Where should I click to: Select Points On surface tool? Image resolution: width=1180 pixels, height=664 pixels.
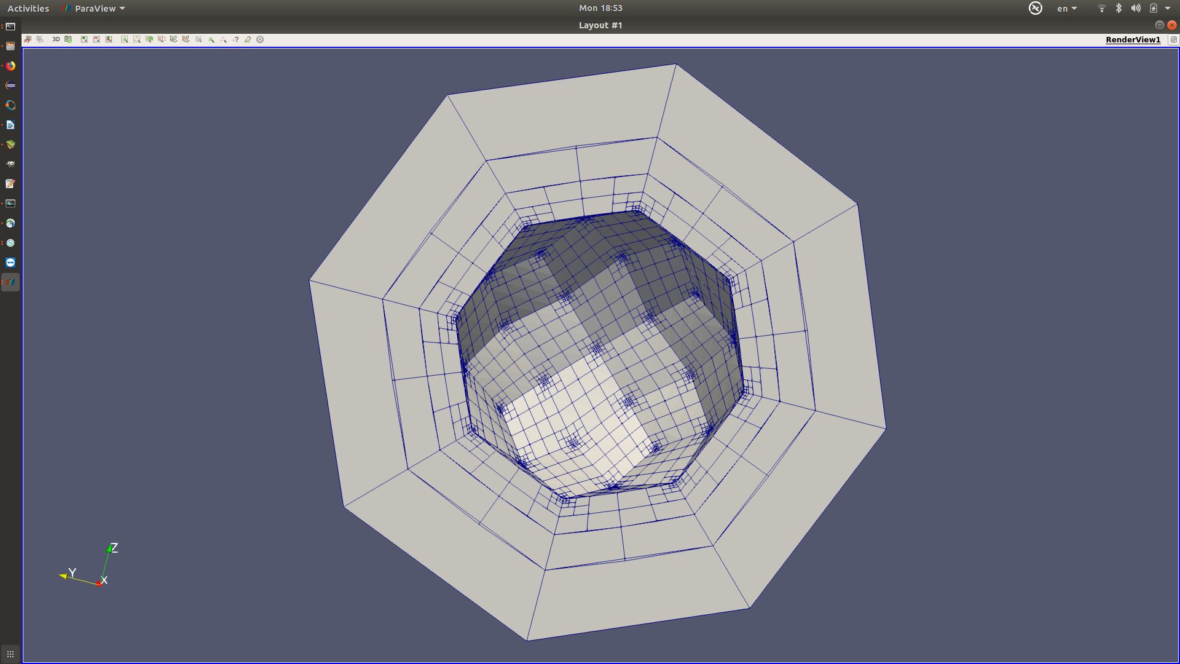click(x=137, y=39)
